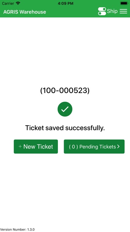Create a New Ticket
The image size is (130, 232).
tap(36, 147)
